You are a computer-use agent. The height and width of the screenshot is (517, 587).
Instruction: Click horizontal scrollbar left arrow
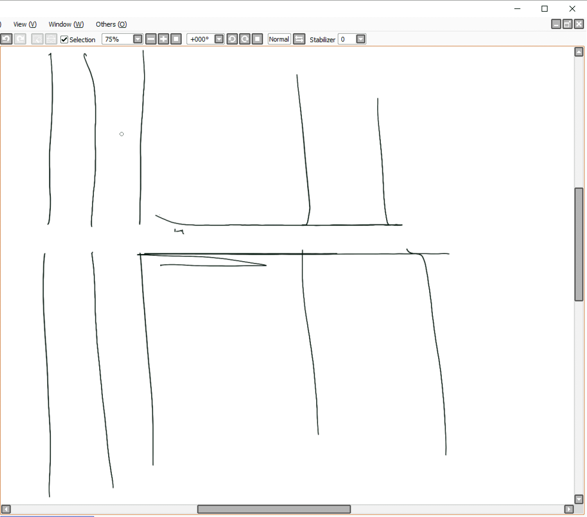pos(6,509)
